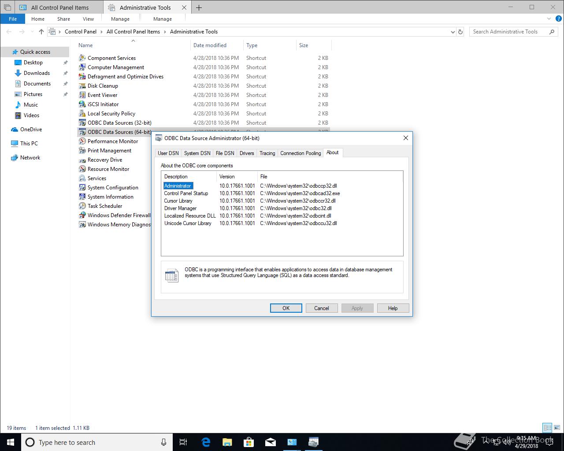Select Defragment and Optimize Drives icon
564x451 pixels.
(x=82, y=76)
